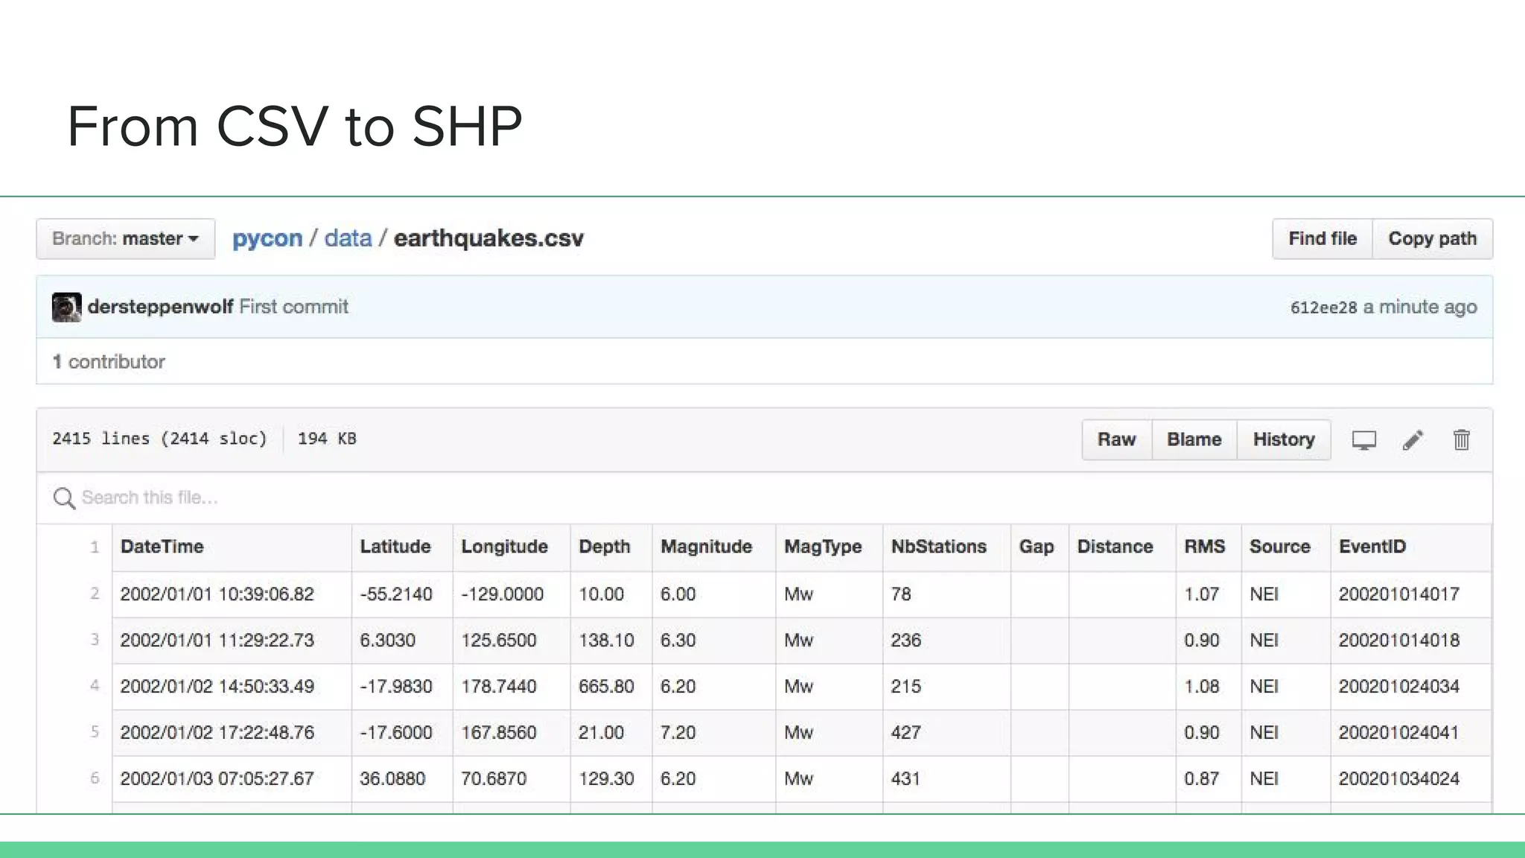Open file in desktop app icon
The width and height of the screenshot is (1525, 858).
point(1363,440)
